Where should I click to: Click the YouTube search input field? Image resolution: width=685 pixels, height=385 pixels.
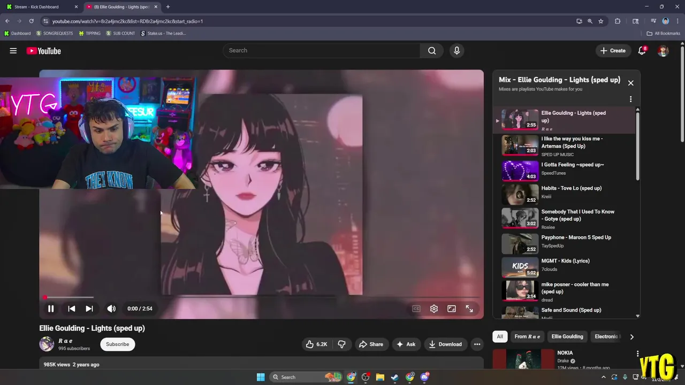(x=321, y=50)
